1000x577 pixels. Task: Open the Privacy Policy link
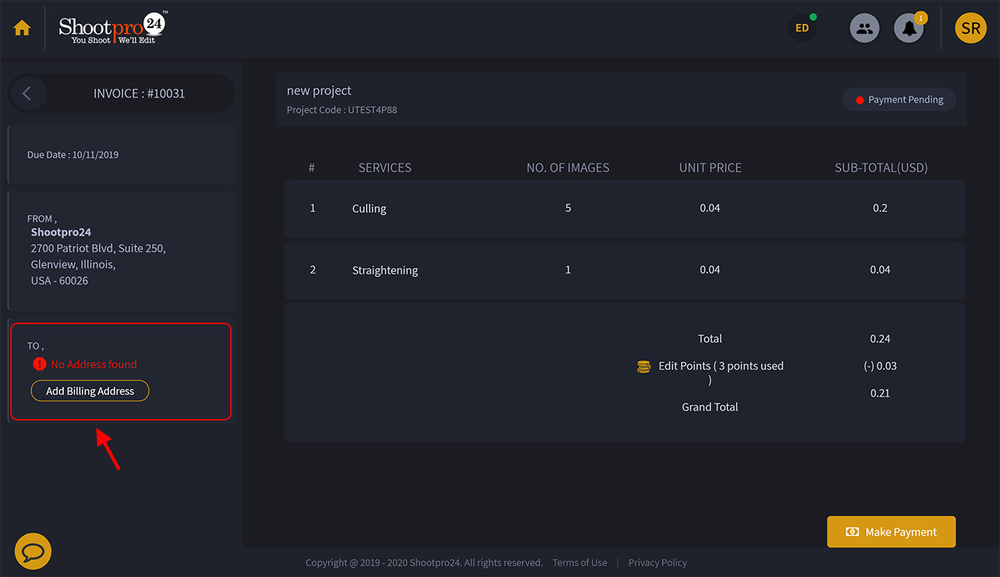[657, 562]
